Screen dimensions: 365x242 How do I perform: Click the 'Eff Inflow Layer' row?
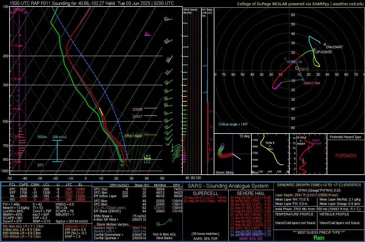point(138,196)
